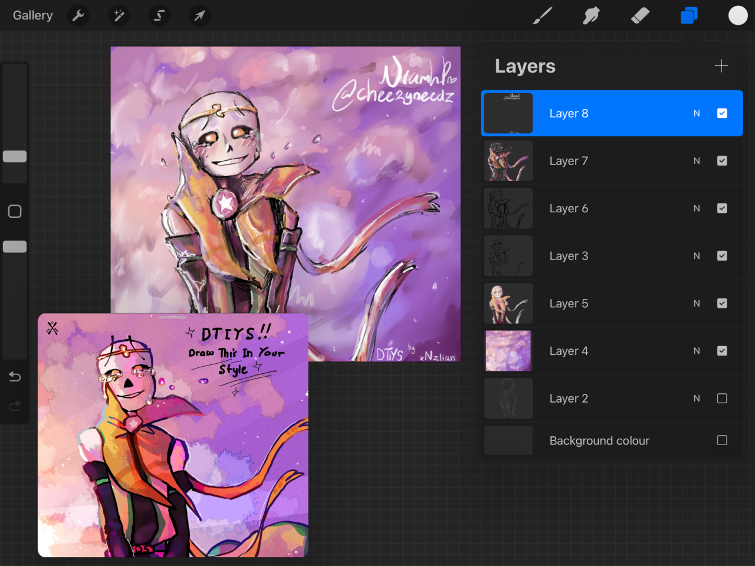Screen dimensions: 755x566
Task: Open the active colour picker circle
Action: [x=738, y=15]
